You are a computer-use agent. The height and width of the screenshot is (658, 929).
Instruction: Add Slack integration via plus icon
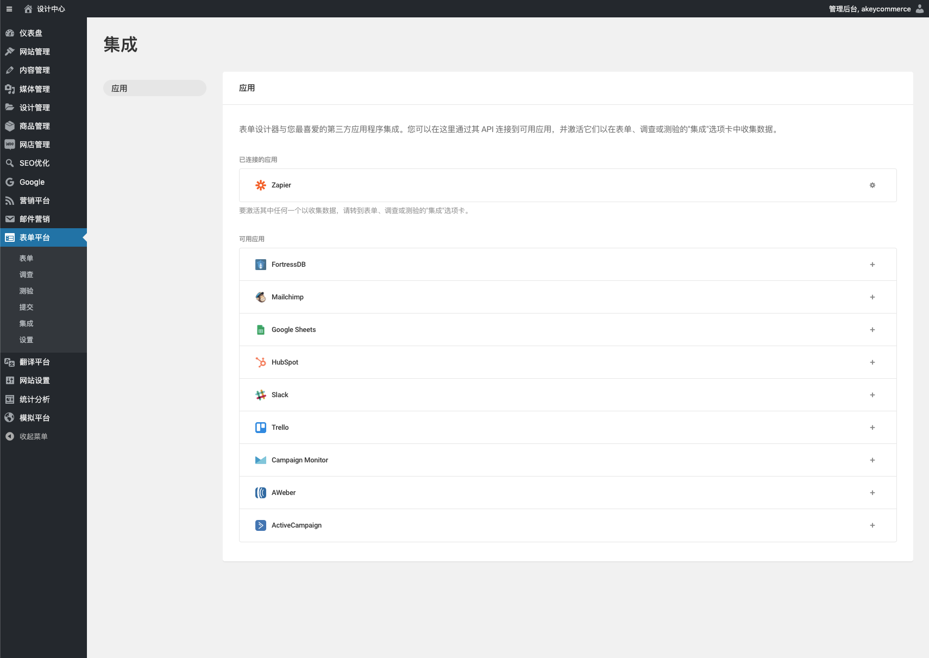click(872, 395)
